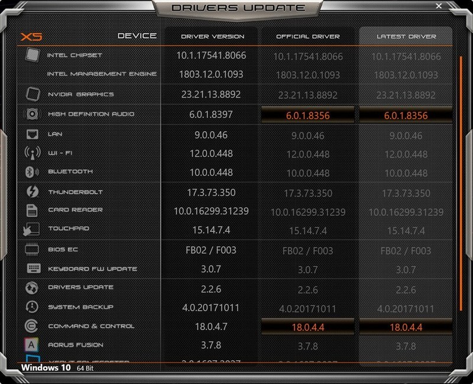Click the Command & Control icon
The image size is (473, 384).
pos(31,326)
